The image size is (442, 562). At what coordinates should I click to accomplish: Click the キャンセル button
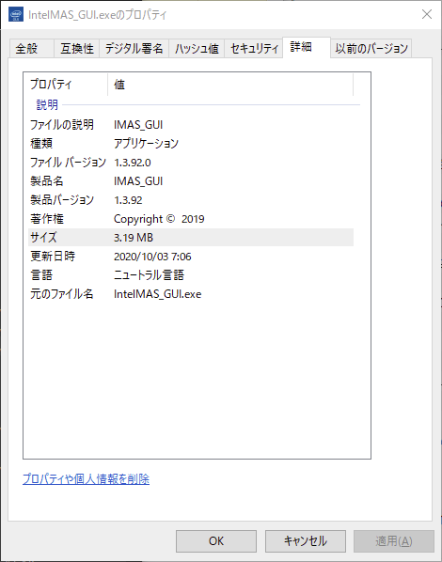(306, 540)
